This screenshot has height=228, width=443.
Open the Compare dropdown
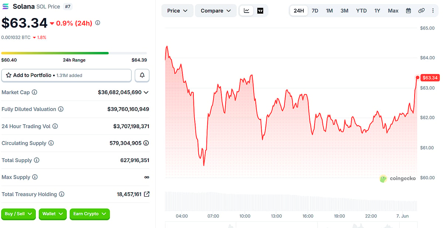tap(216, 11)
